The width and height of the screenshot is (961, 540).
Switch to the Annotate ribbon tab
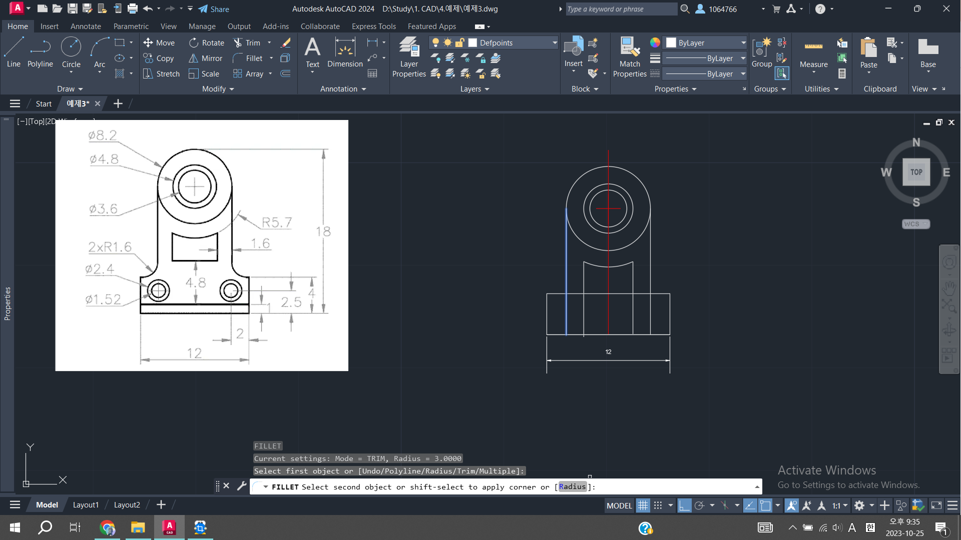coord(86,26)
